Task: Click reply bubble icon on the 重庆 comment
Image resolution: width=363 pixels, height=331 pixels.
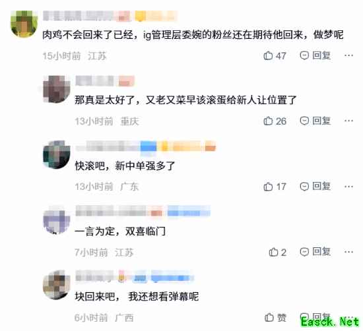Action: [304, 121]
